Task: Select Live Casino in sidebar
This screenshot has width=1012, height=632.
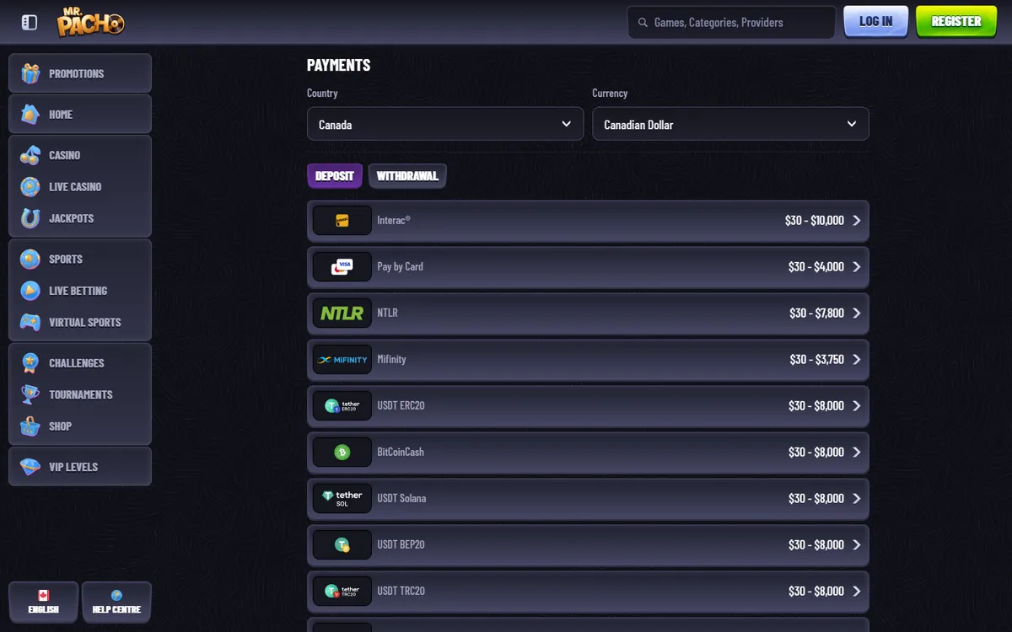Action: coord(80,186)
